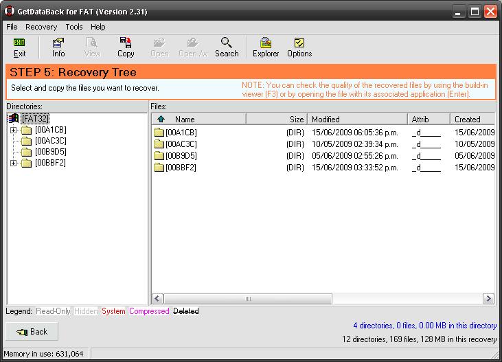Sort files by Name column header

pos(198,119)
